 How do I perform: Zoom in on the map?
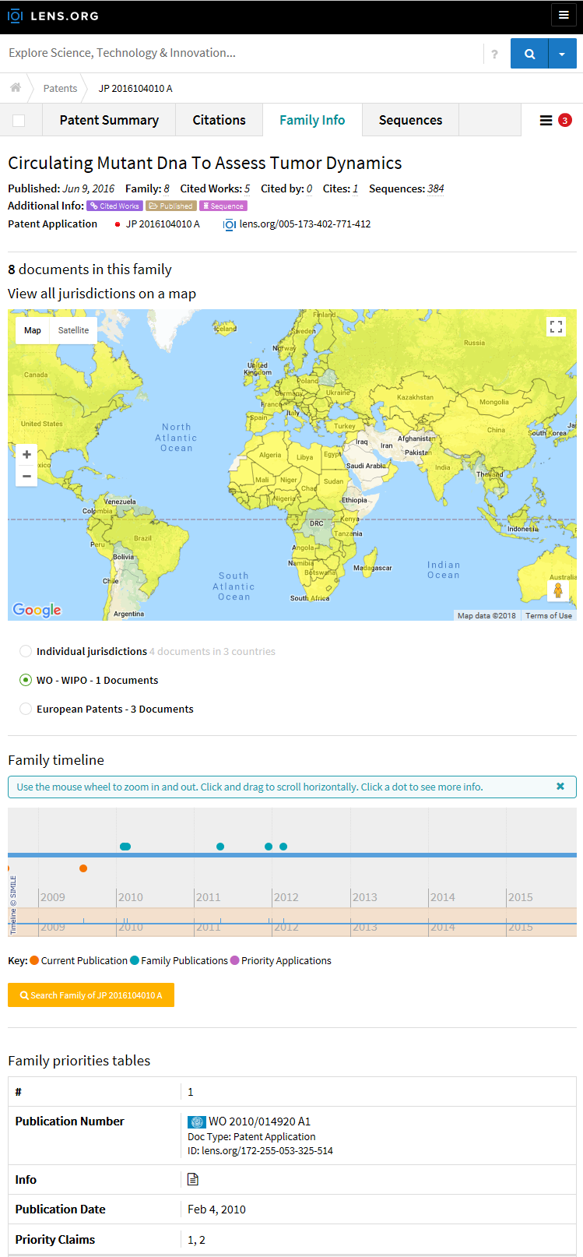pyautogui.click(x=26, y=454)
